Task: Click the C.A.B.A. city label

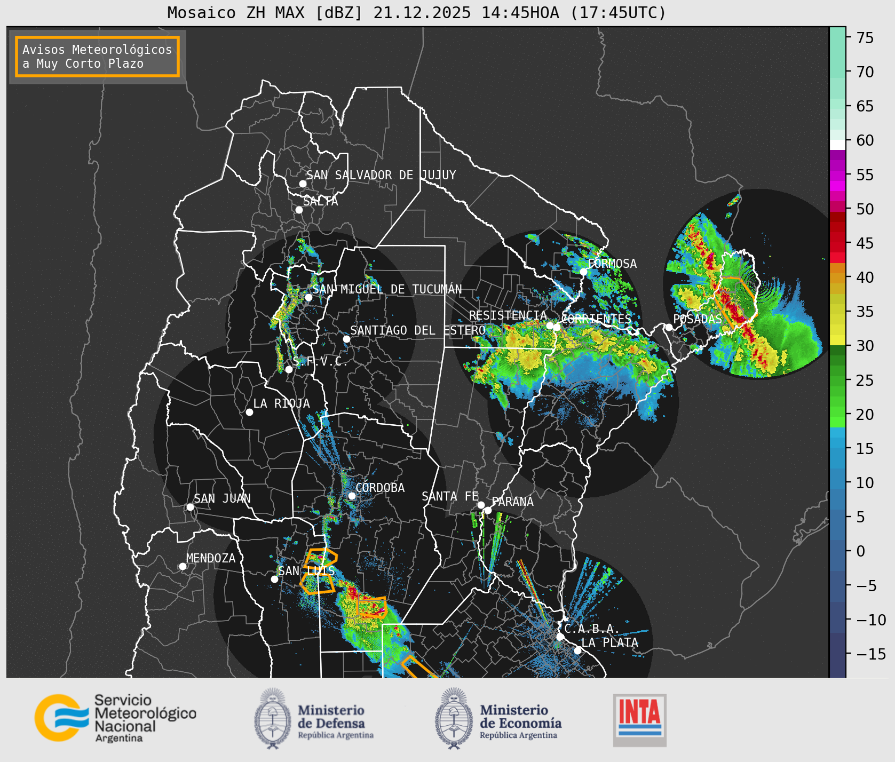Action: coord(592,629)
